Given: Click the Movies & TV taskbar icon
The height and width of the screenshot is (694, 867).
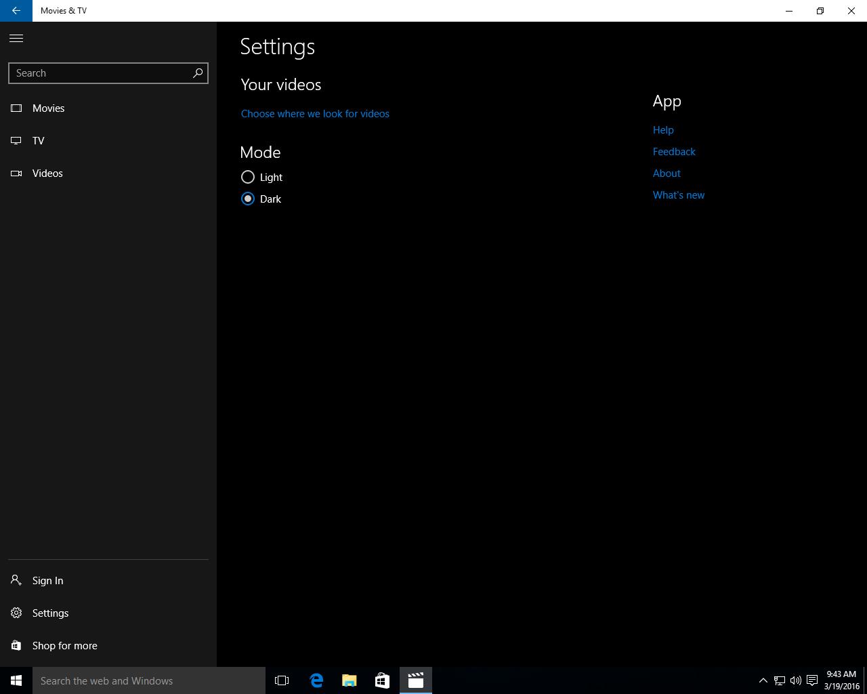Looking at the screenshot, I should (415, 680).
